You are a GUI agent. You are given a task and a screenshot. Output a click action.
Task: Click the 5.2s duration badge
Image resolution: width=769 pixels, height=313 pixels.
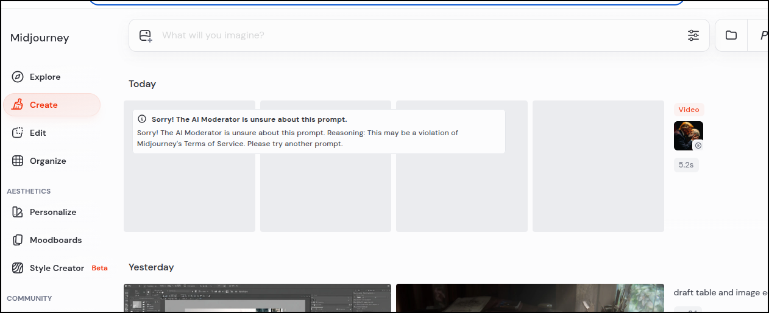[x=686, y=164]
